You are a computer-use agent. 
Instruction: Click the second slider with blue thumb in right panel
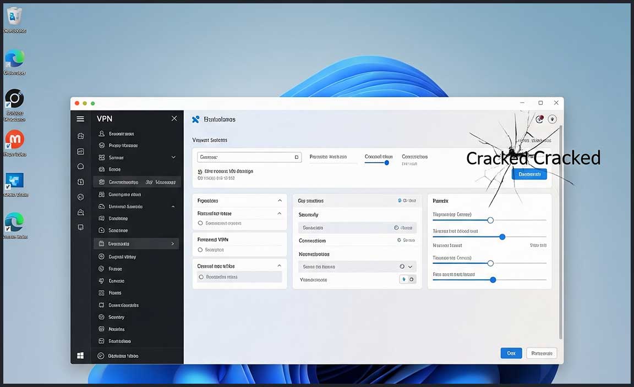(x=489, y=237)
